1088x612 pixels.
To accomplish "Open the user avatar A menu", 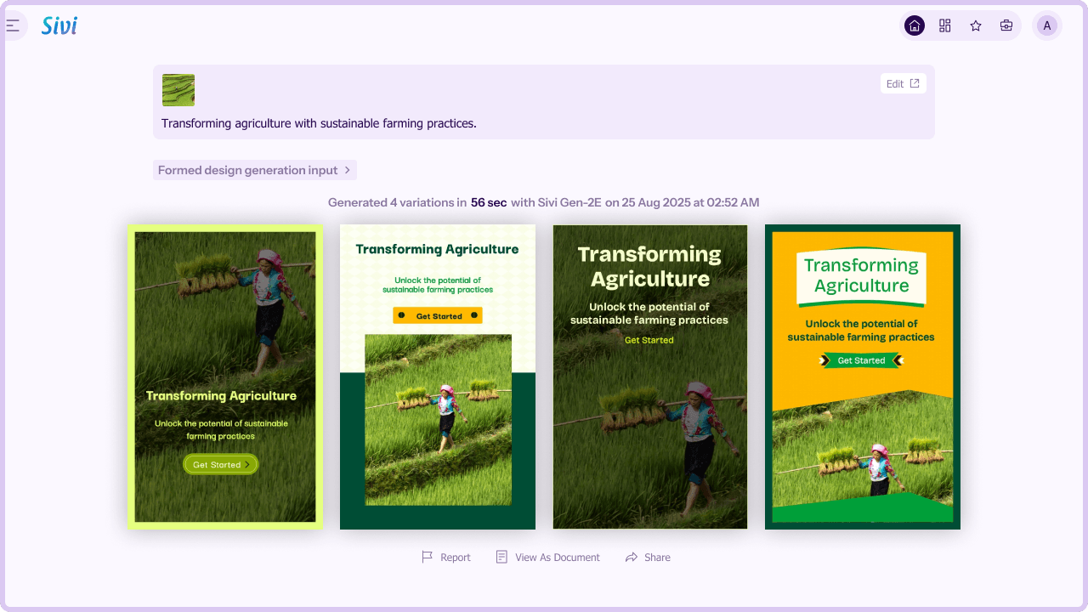I will click(x=1047, y=25).
